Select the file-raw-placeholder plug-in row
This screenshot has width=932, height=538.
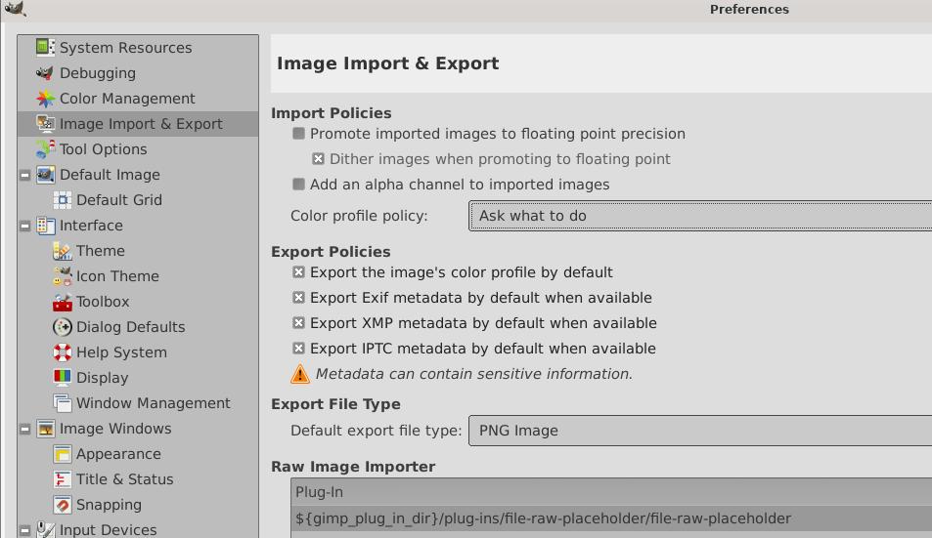543,518
